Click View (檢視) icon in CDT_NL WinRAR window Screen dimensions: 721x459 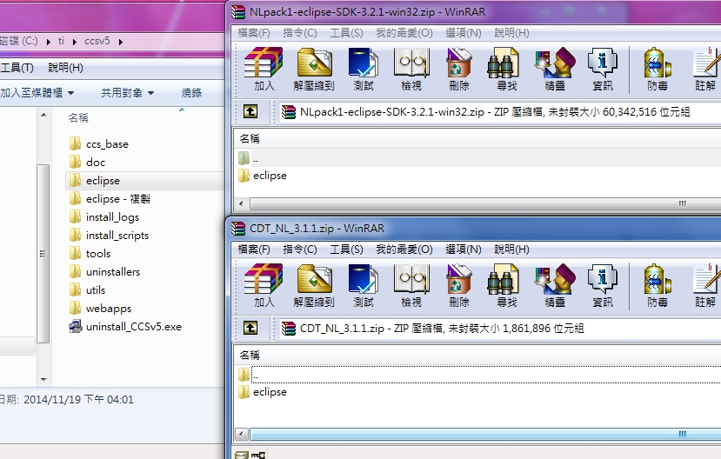click(x=411, y=285)
